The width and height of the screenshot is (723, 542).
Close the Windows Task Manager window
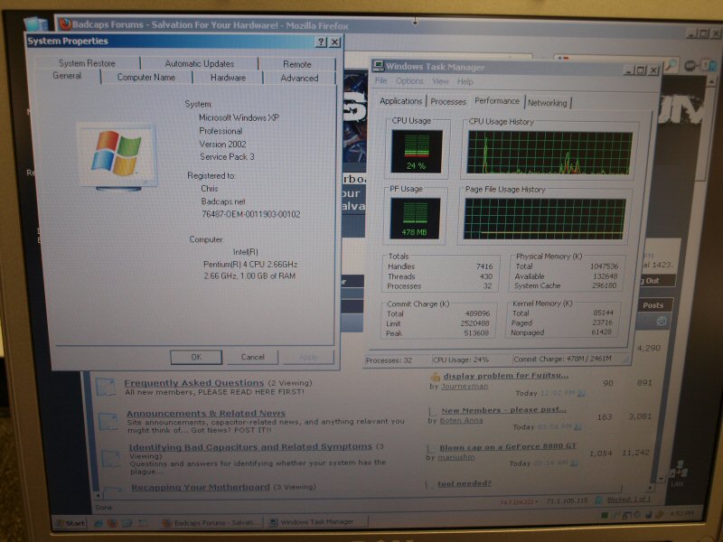coord(653,70)
